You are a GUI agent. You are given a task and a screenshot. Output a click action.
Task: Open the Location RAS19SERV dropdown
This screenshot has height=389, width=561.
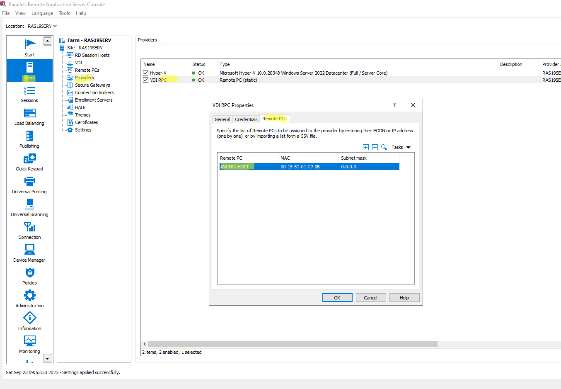click(x=42, y=26)
